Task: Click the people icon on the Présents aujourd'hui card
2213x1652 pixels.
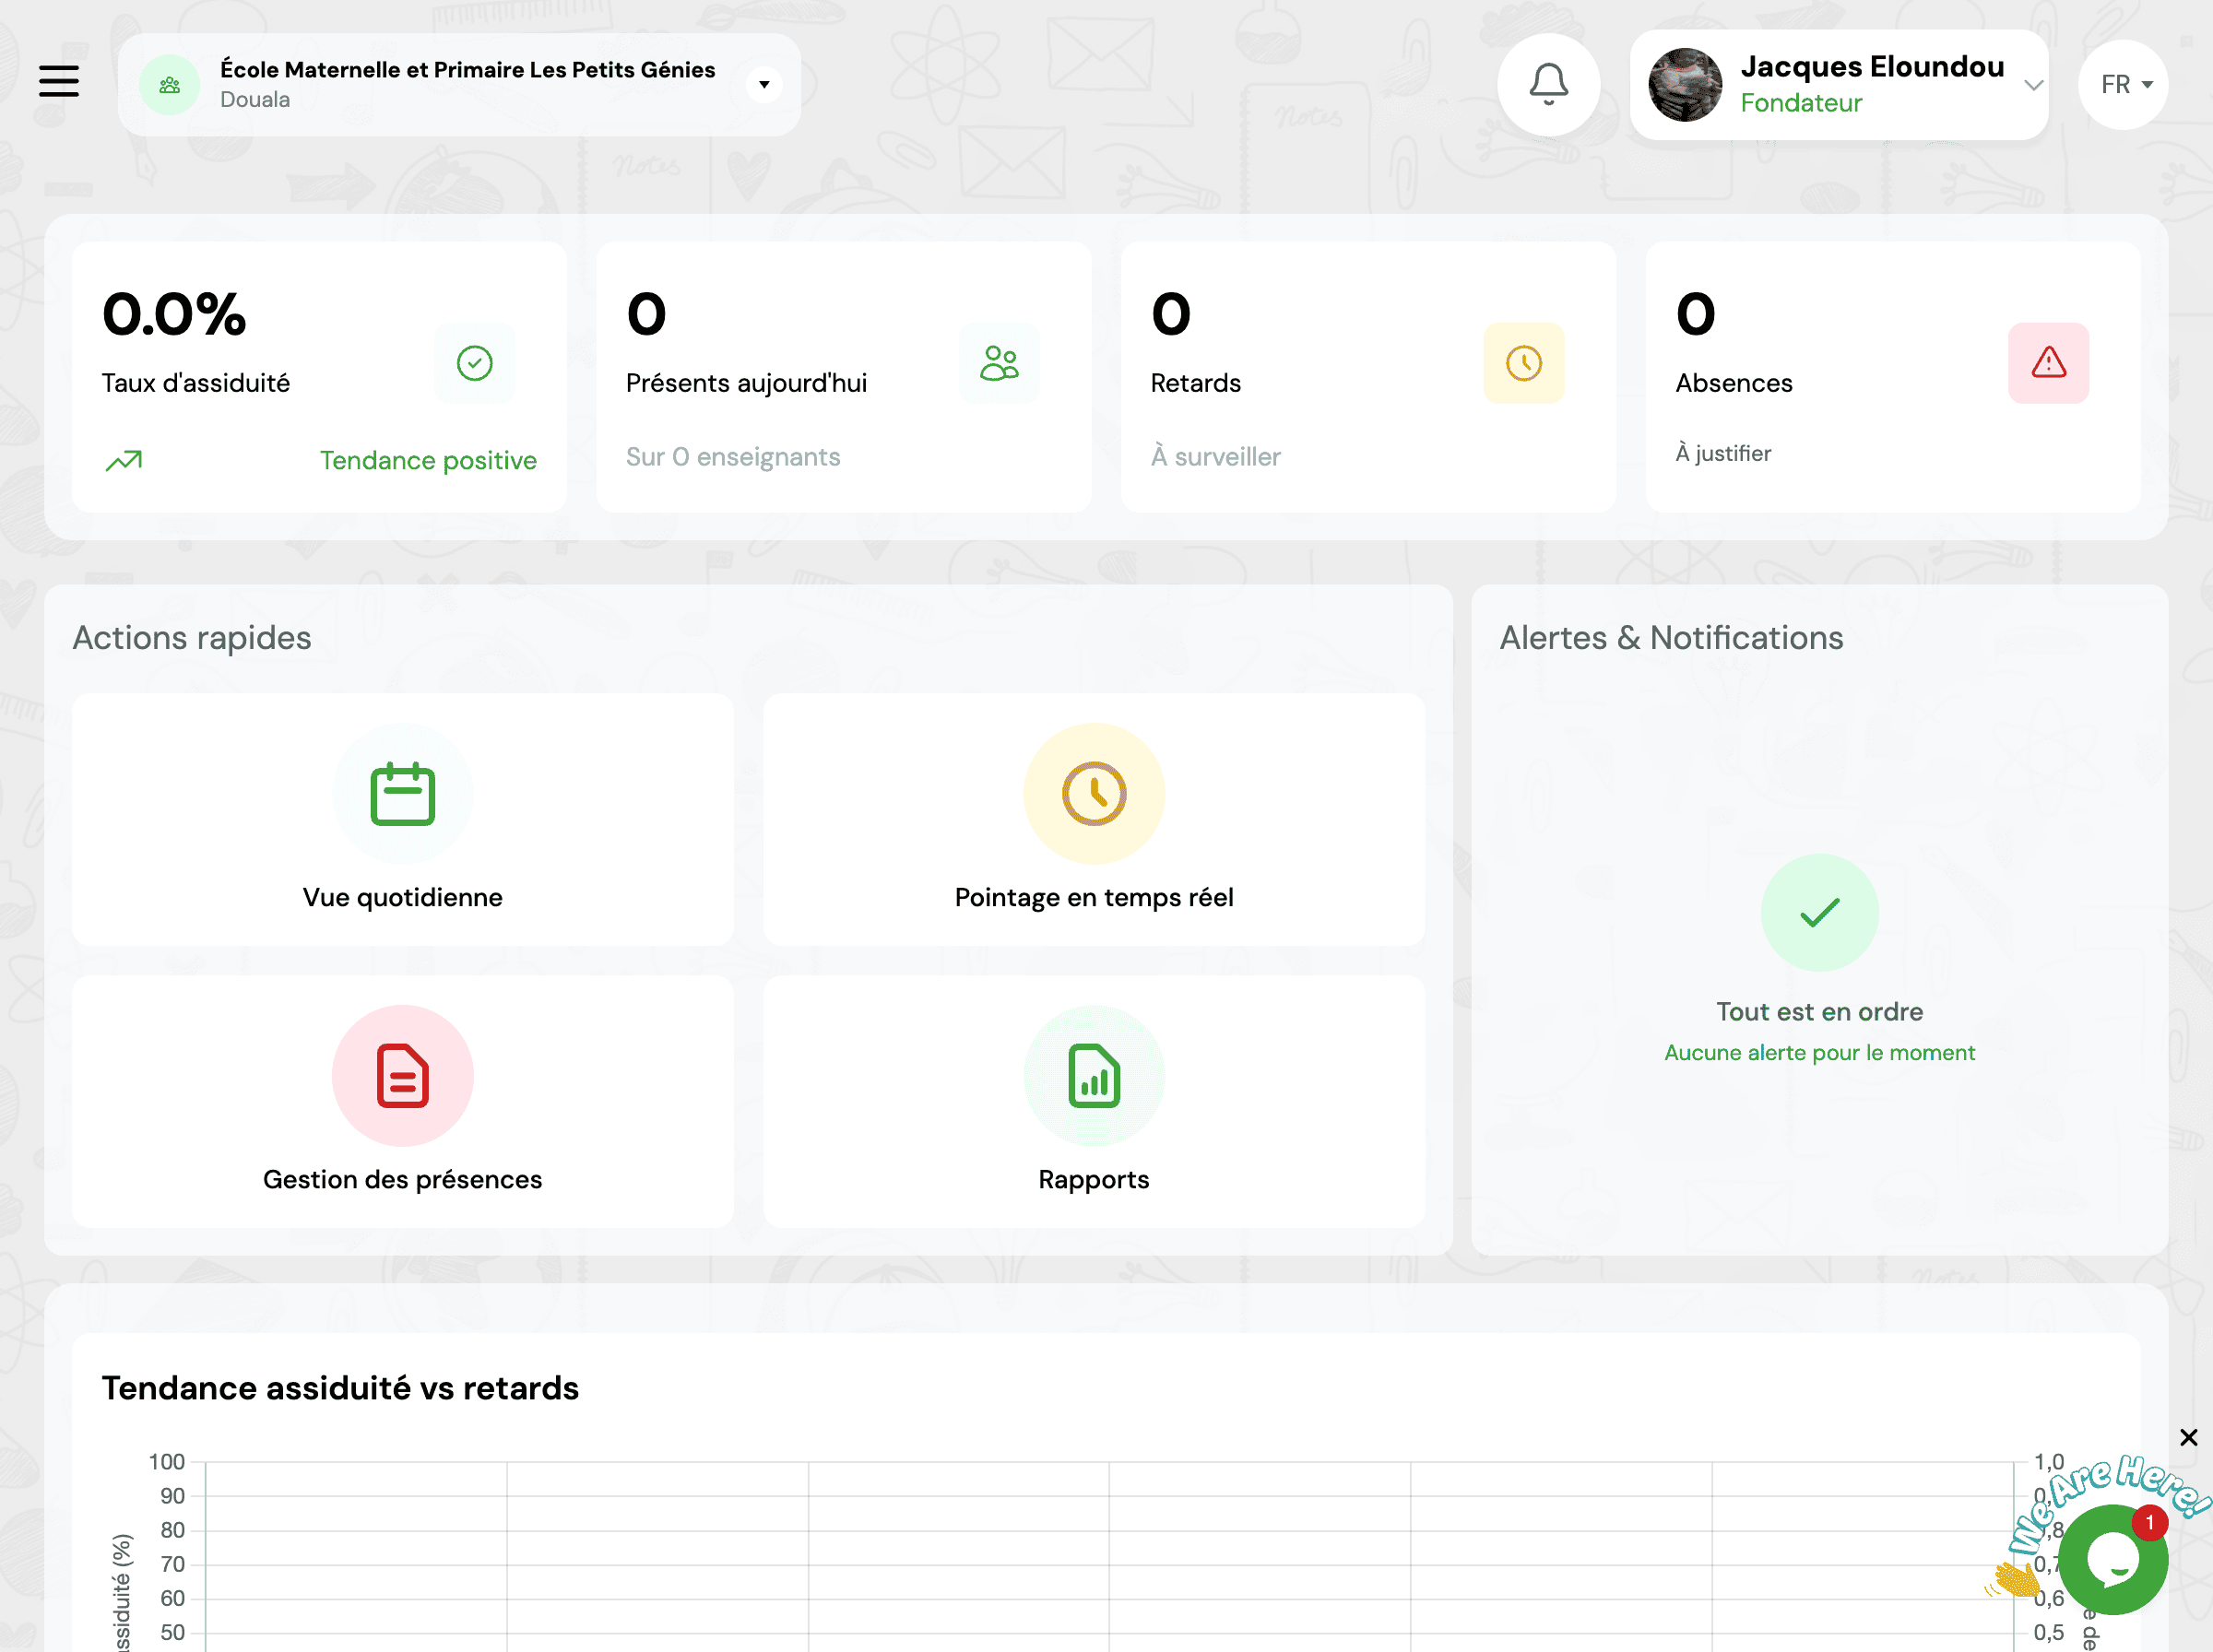Action: pos(999,363)
